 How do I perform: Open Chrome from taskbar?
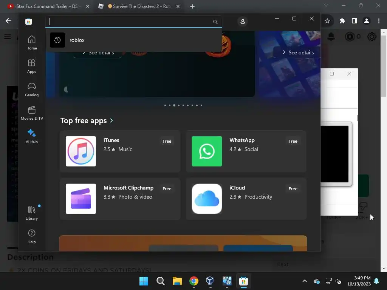[x=194, y=281]
